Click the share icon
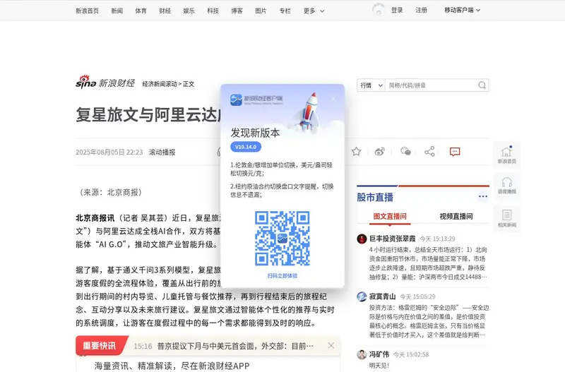The height and width of the screenshot is (372, 565). (x=429, y=151)
